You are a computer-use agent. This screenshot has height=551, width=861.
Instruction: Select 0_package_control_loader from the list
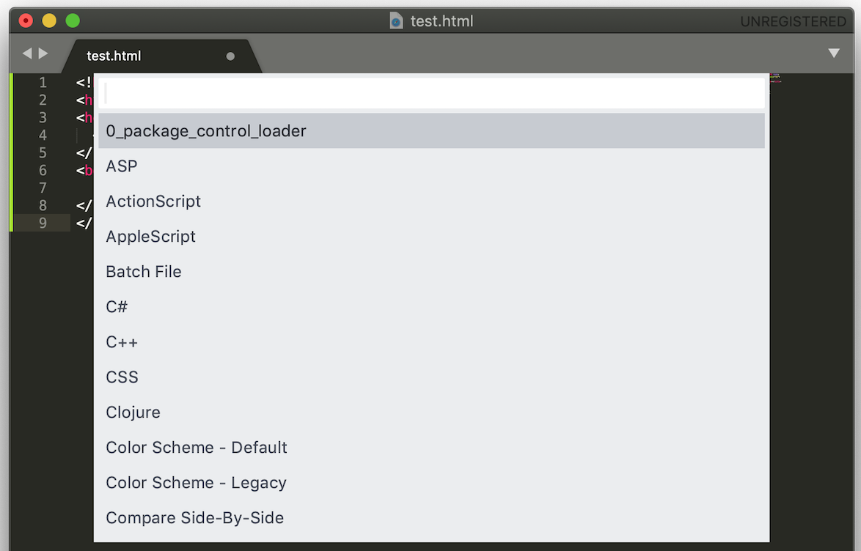[431, 130]
